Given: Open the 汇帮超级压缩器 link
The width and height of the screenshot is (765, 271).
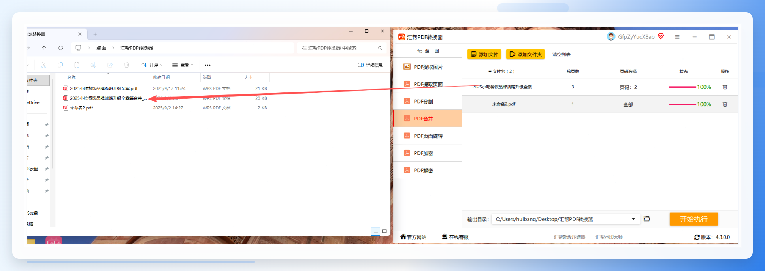Looking at the screenshot, I should coord(569,237).
